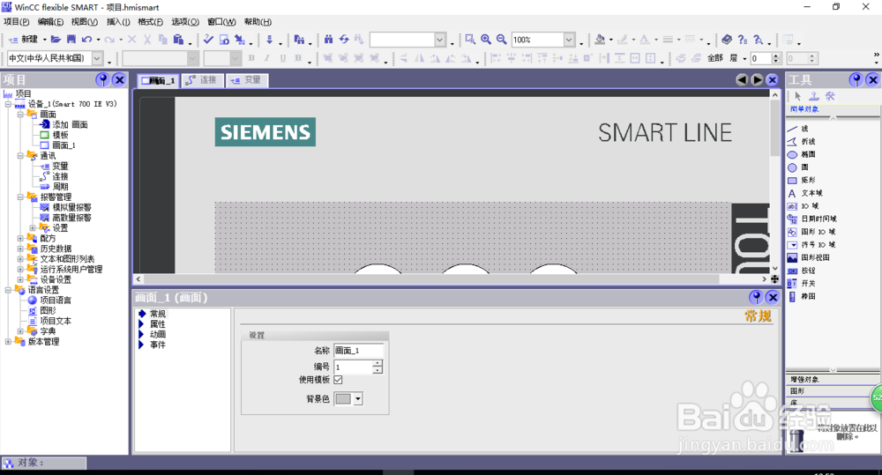Open project with the folder icon

tap(56, 40)
